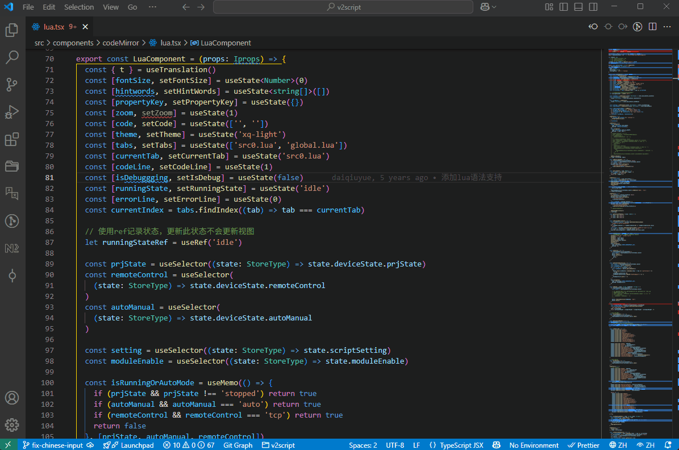Open Source Control view in activity bar

[x=12, y=85]
